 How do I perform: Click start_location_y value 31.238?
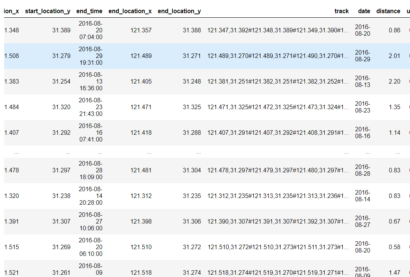[x=61, y=196]
